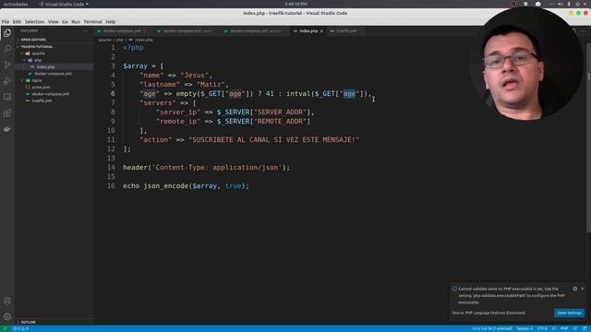
Task: Open the Accounts menu in activity bar
Action: [x=7, y=301]
